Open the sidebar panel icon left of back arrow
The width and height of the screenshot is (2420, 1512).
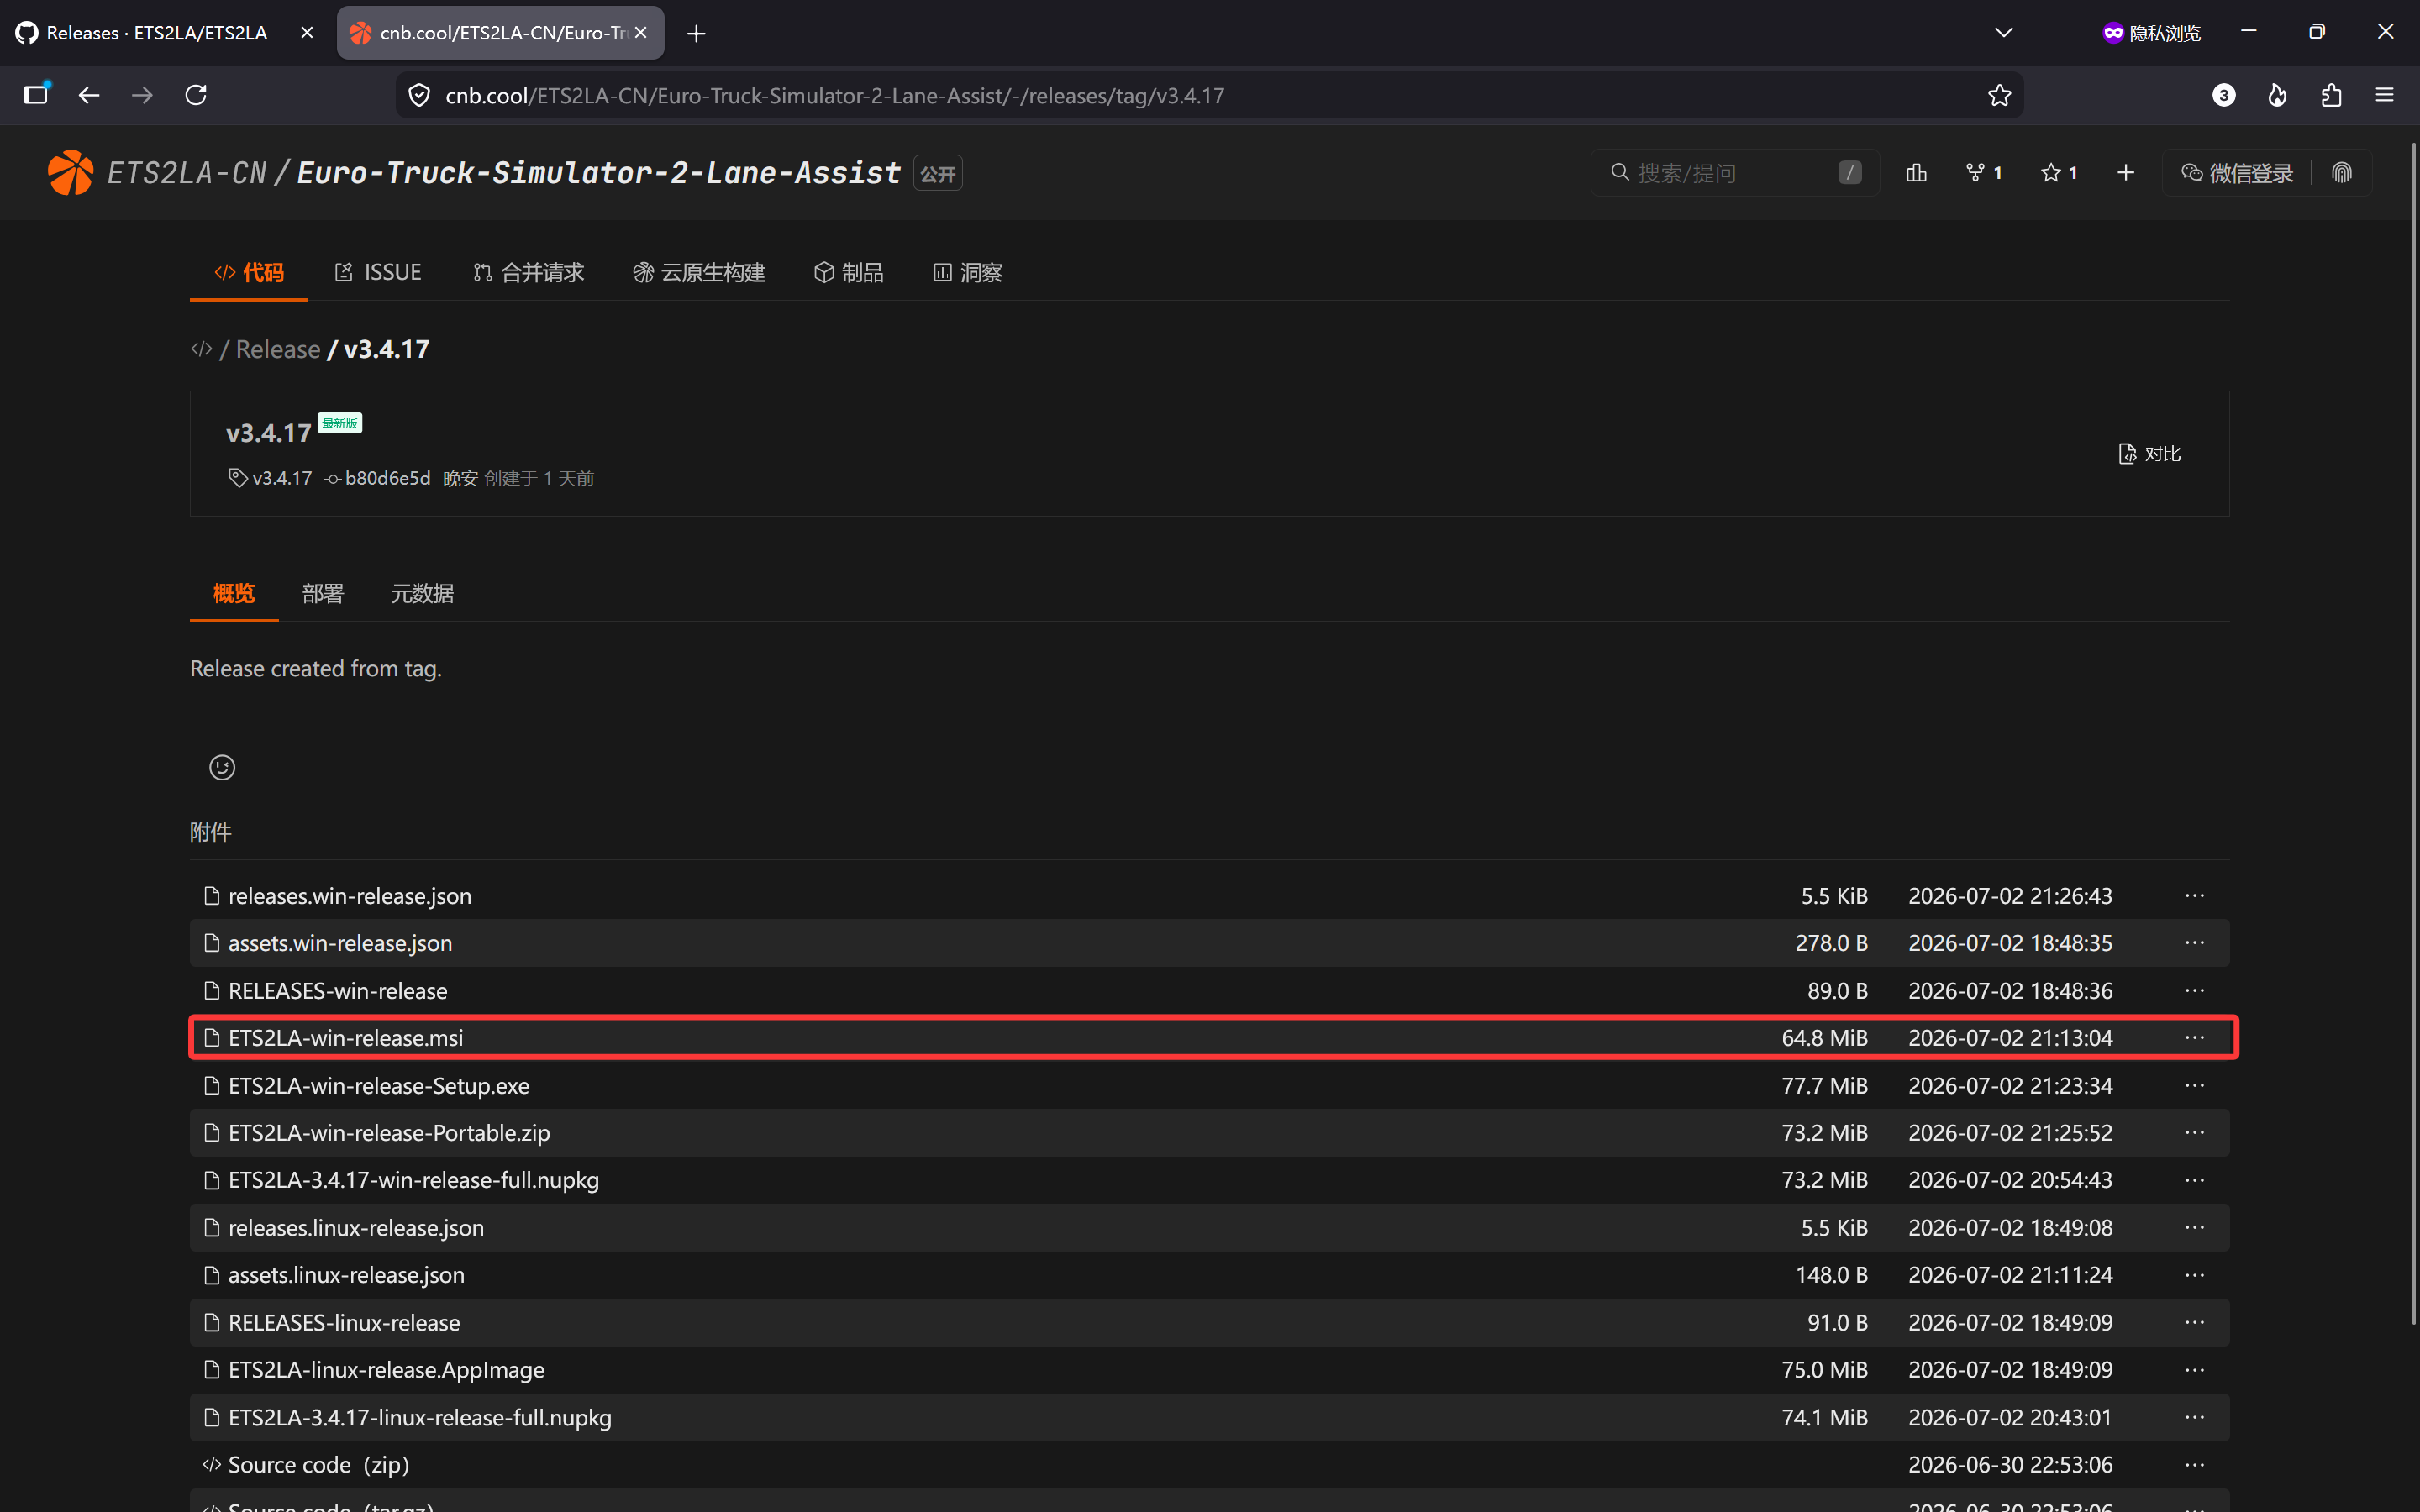[36, 94]
